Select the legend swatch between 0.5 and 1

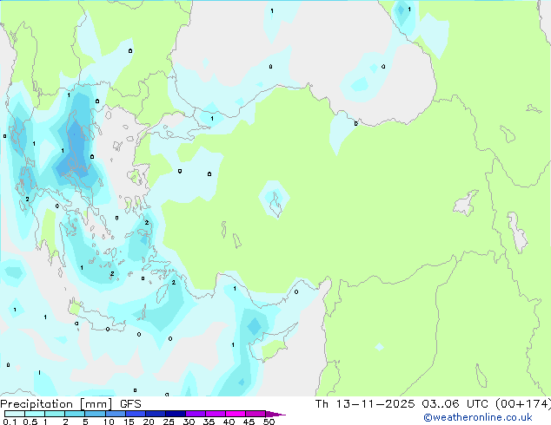coord(35,414)
